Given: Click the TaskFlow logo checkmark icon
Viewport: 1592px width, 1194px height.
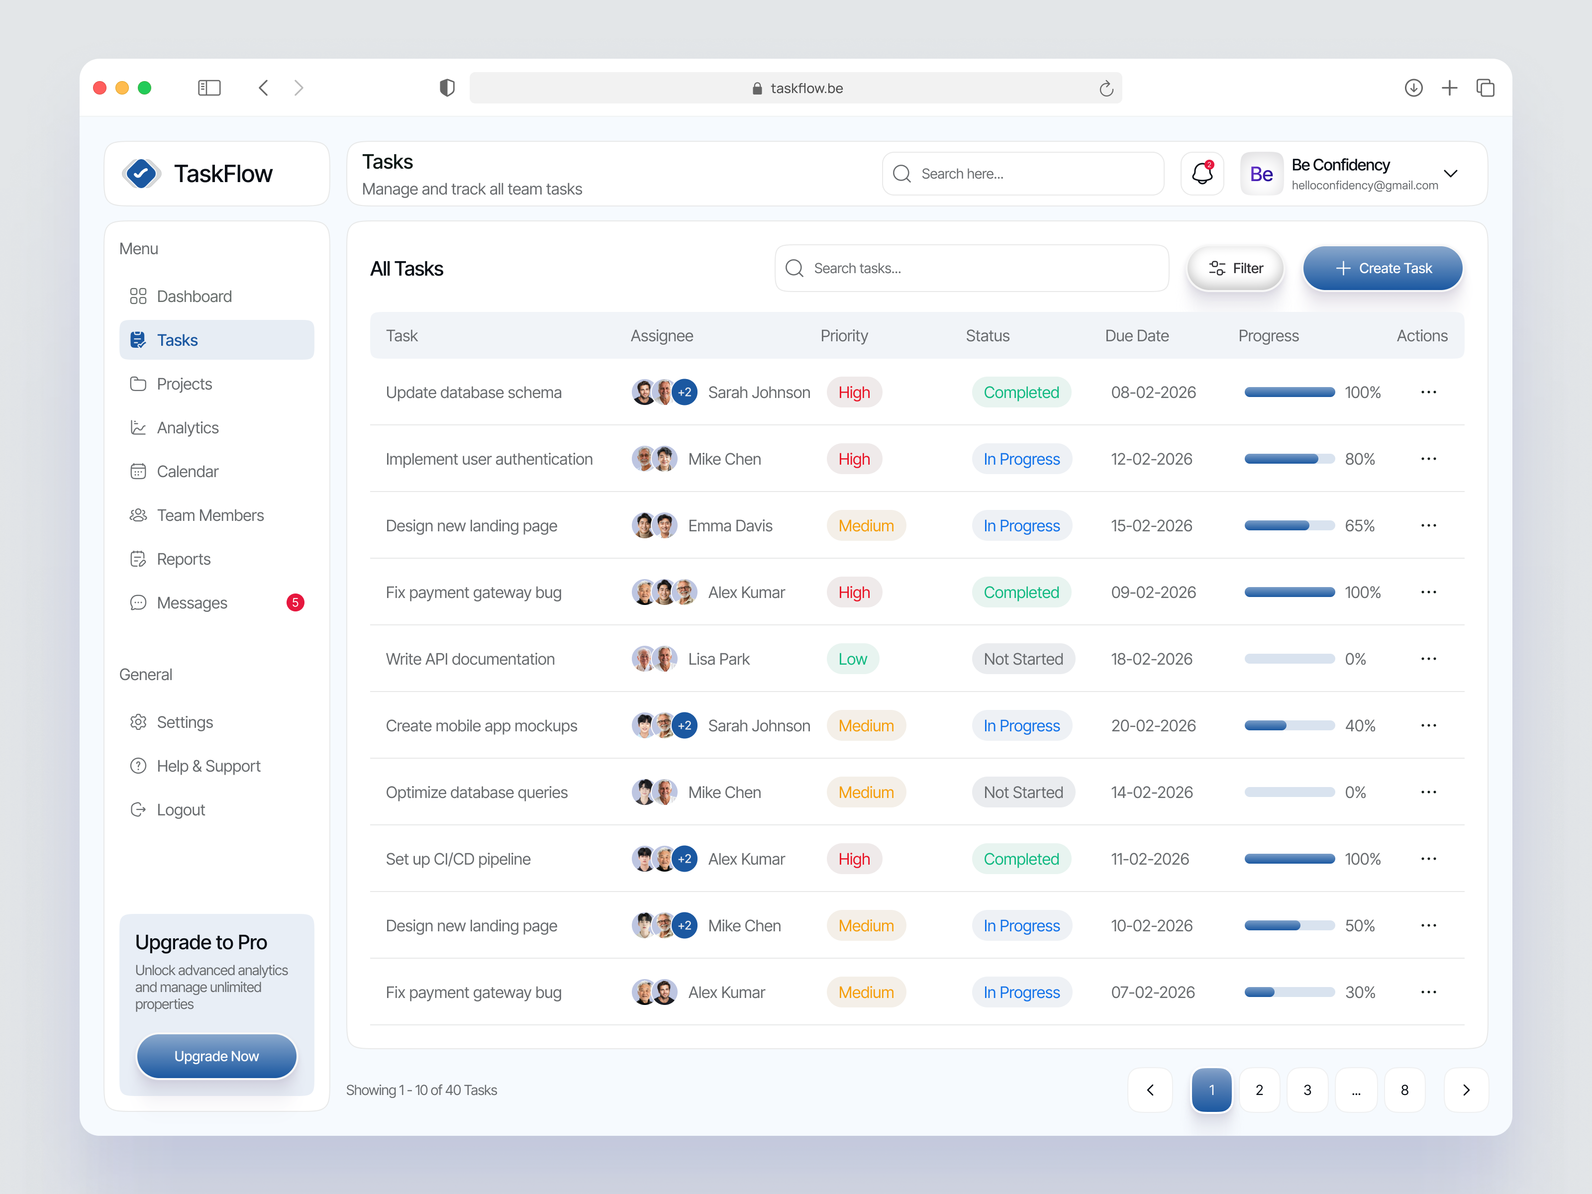Looking at the screenshot, I should 142,174.
